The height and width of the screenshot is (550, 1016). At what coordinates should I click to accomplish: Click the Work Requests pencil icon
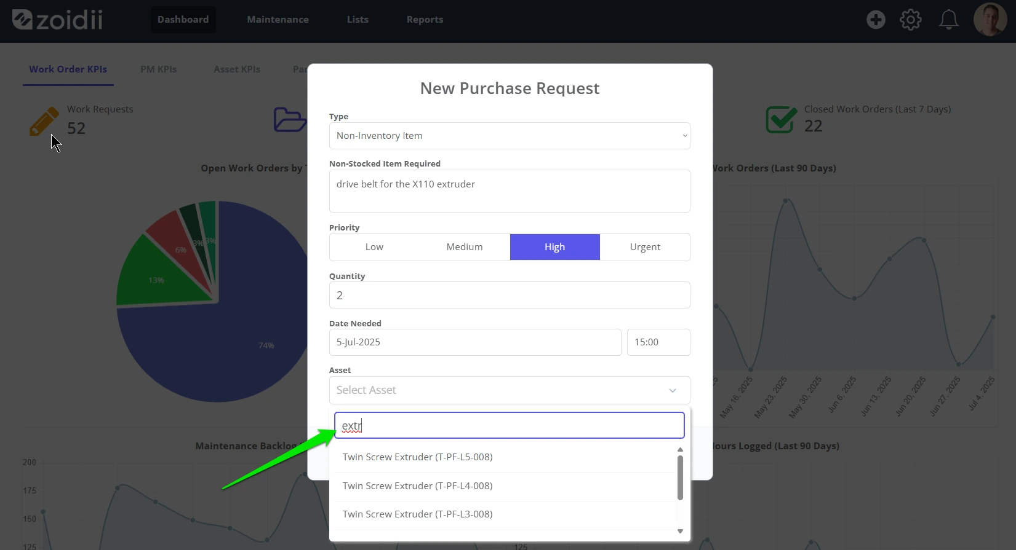click(44, 121)
